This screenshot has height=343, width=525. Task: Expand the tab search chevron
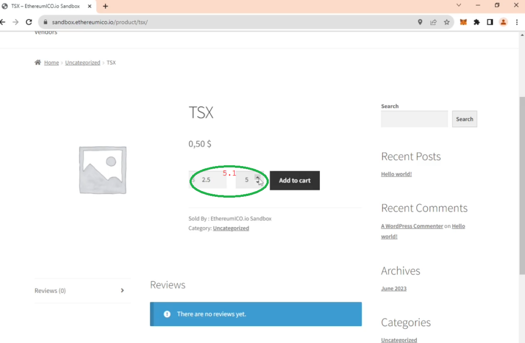coord(458,5)
